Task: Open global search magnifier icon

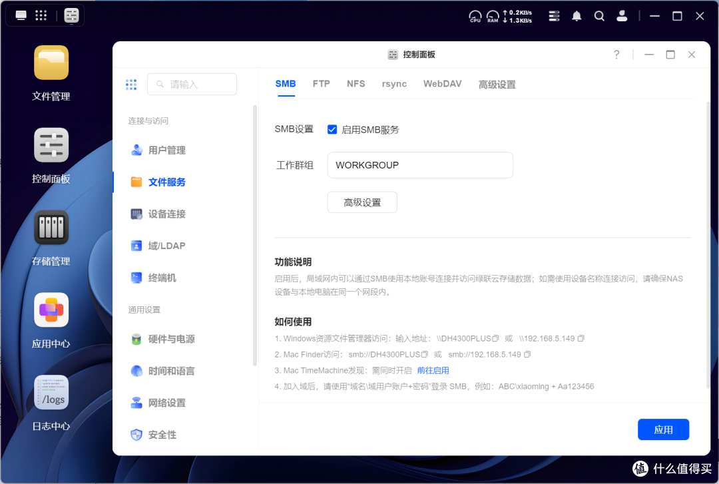Action: click(599, 17)
